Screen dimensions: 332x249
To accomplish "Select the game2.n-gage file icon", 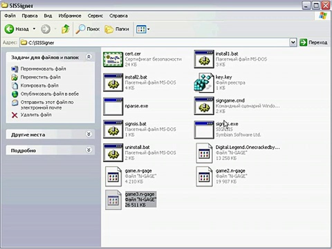I will point(204,176).
